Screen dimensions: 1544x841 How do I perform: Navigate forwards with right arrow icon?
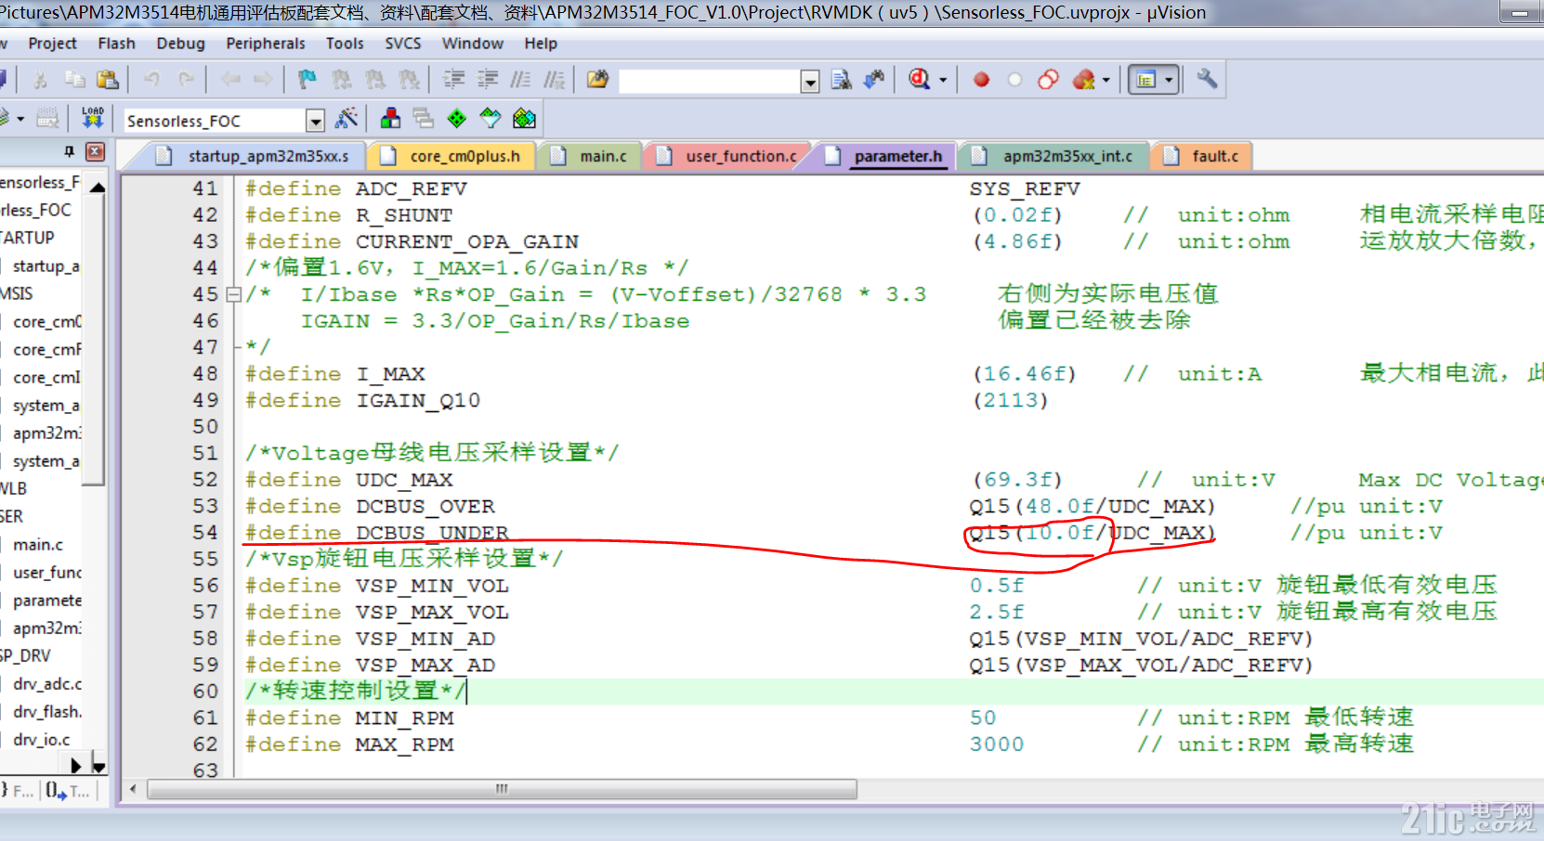264,81
